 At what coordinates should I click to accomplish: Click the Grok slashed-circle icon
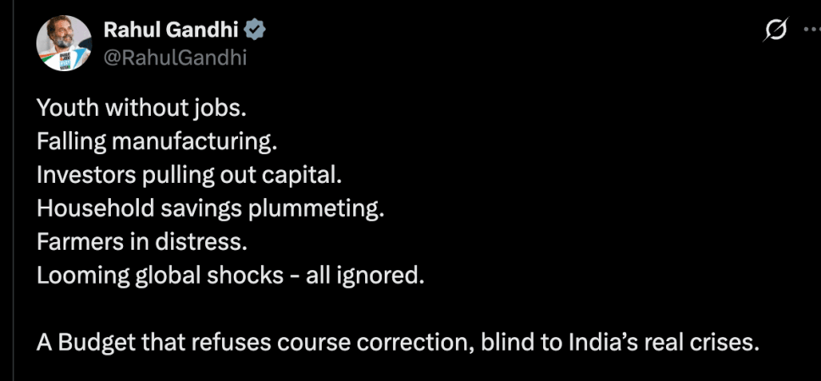pos(774,30)
